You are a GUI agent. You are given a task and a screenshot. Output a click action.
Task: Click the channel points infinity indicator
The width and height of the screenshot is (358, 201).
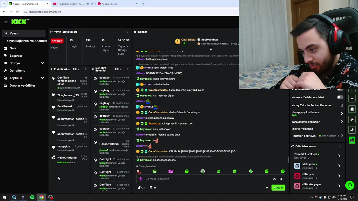(x=141, y=188)
